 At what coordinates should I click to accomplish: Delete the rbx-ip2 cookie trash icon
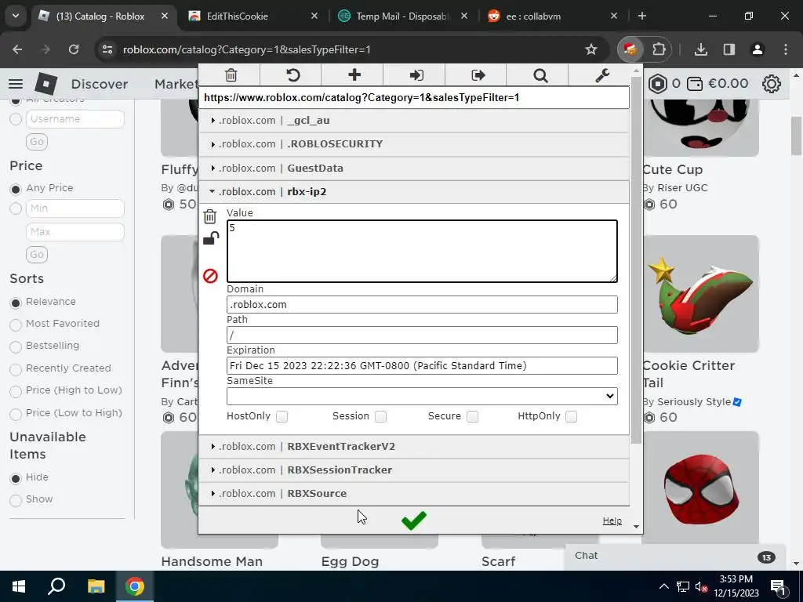click(x=210, y=216)
